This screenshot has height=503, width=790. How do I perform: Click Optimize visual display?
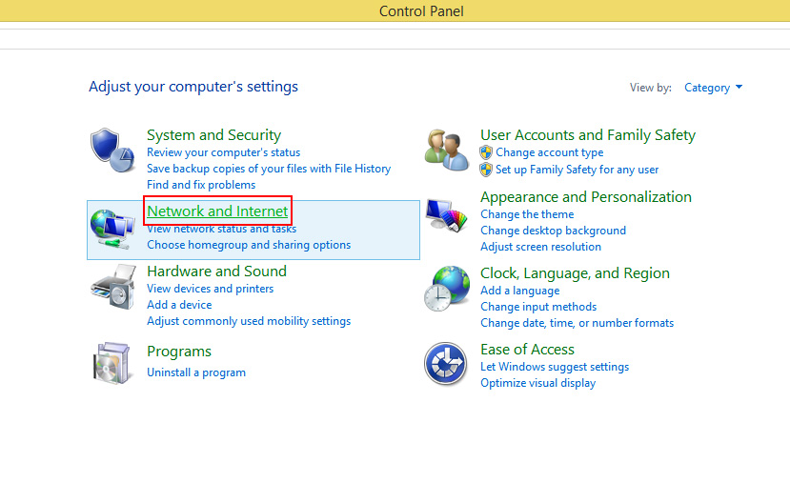[538, 383]
